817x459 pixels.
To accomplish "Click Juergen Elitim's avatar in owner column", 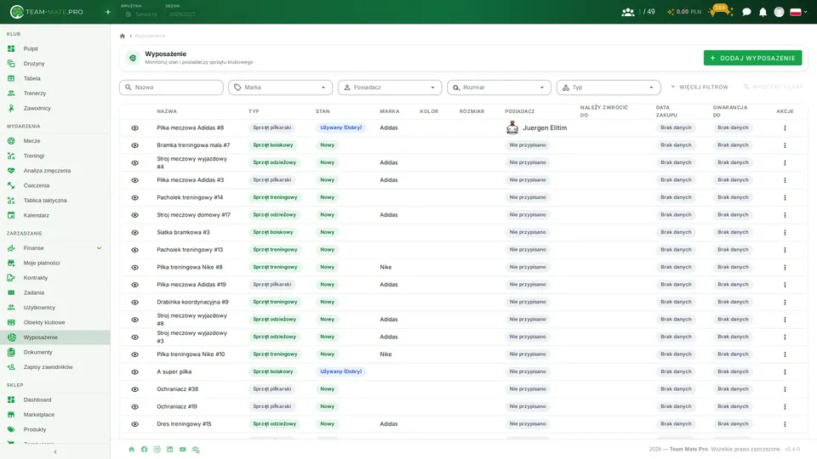I will 512,127.
